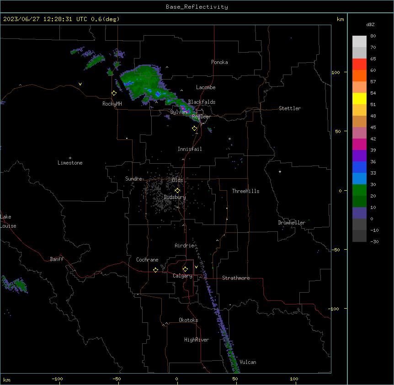Click the 0.6(deg) elevation angle text
The image size is (394, 385).
105,19
